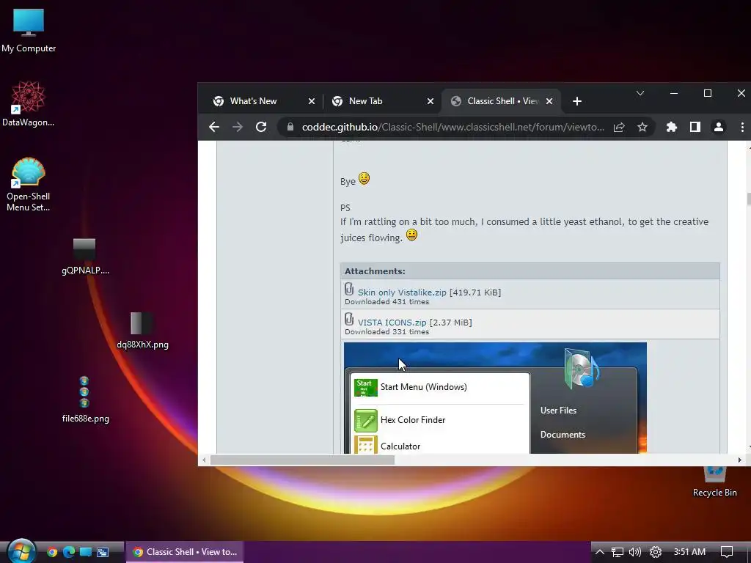Launch the DataWagon desktop shortcut
The image size is (751, 563).
click(x=29, y=104)
